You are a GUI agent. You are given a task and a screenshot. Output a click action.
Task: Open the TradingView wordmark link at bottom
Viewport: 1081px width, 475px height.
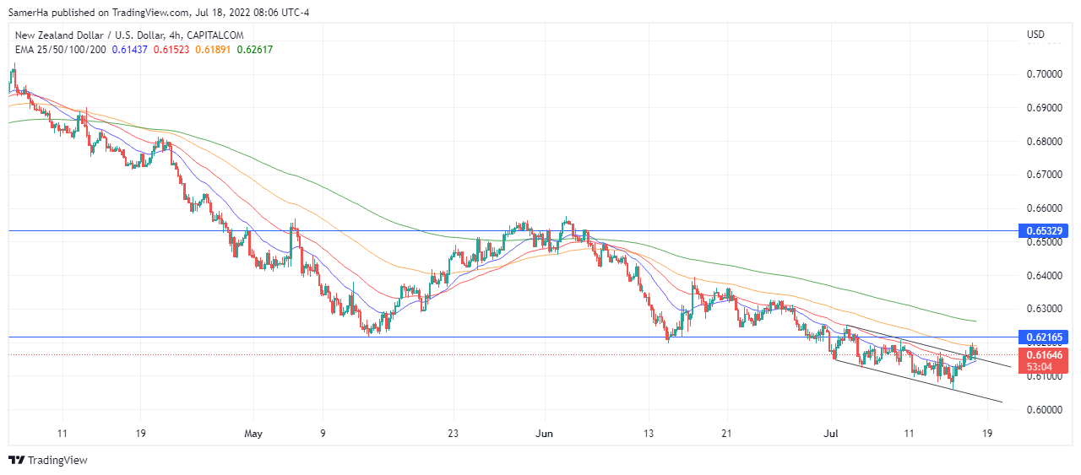coord(57,460)
